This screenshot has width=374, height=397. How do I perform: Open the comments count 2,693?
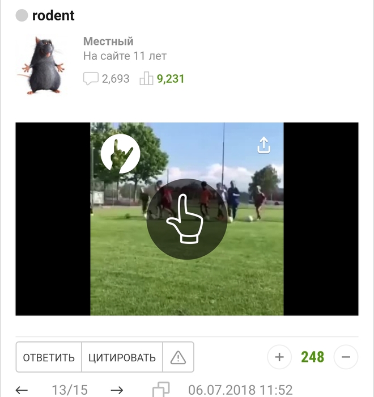(x=116, y=79)
